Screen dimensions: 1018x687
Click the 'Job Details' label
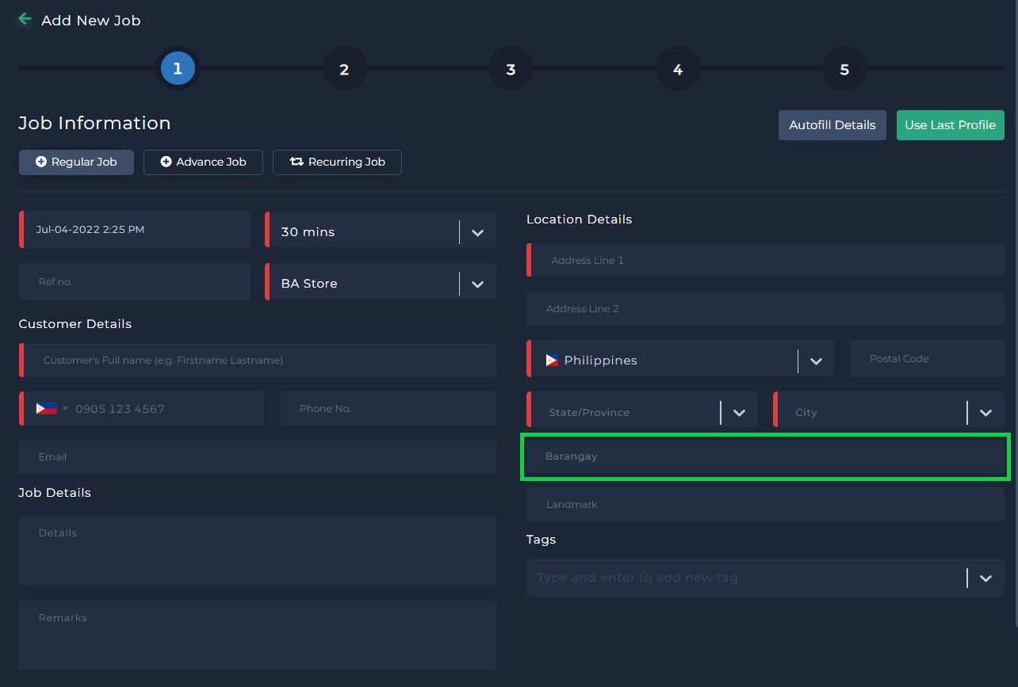[55, 492]
